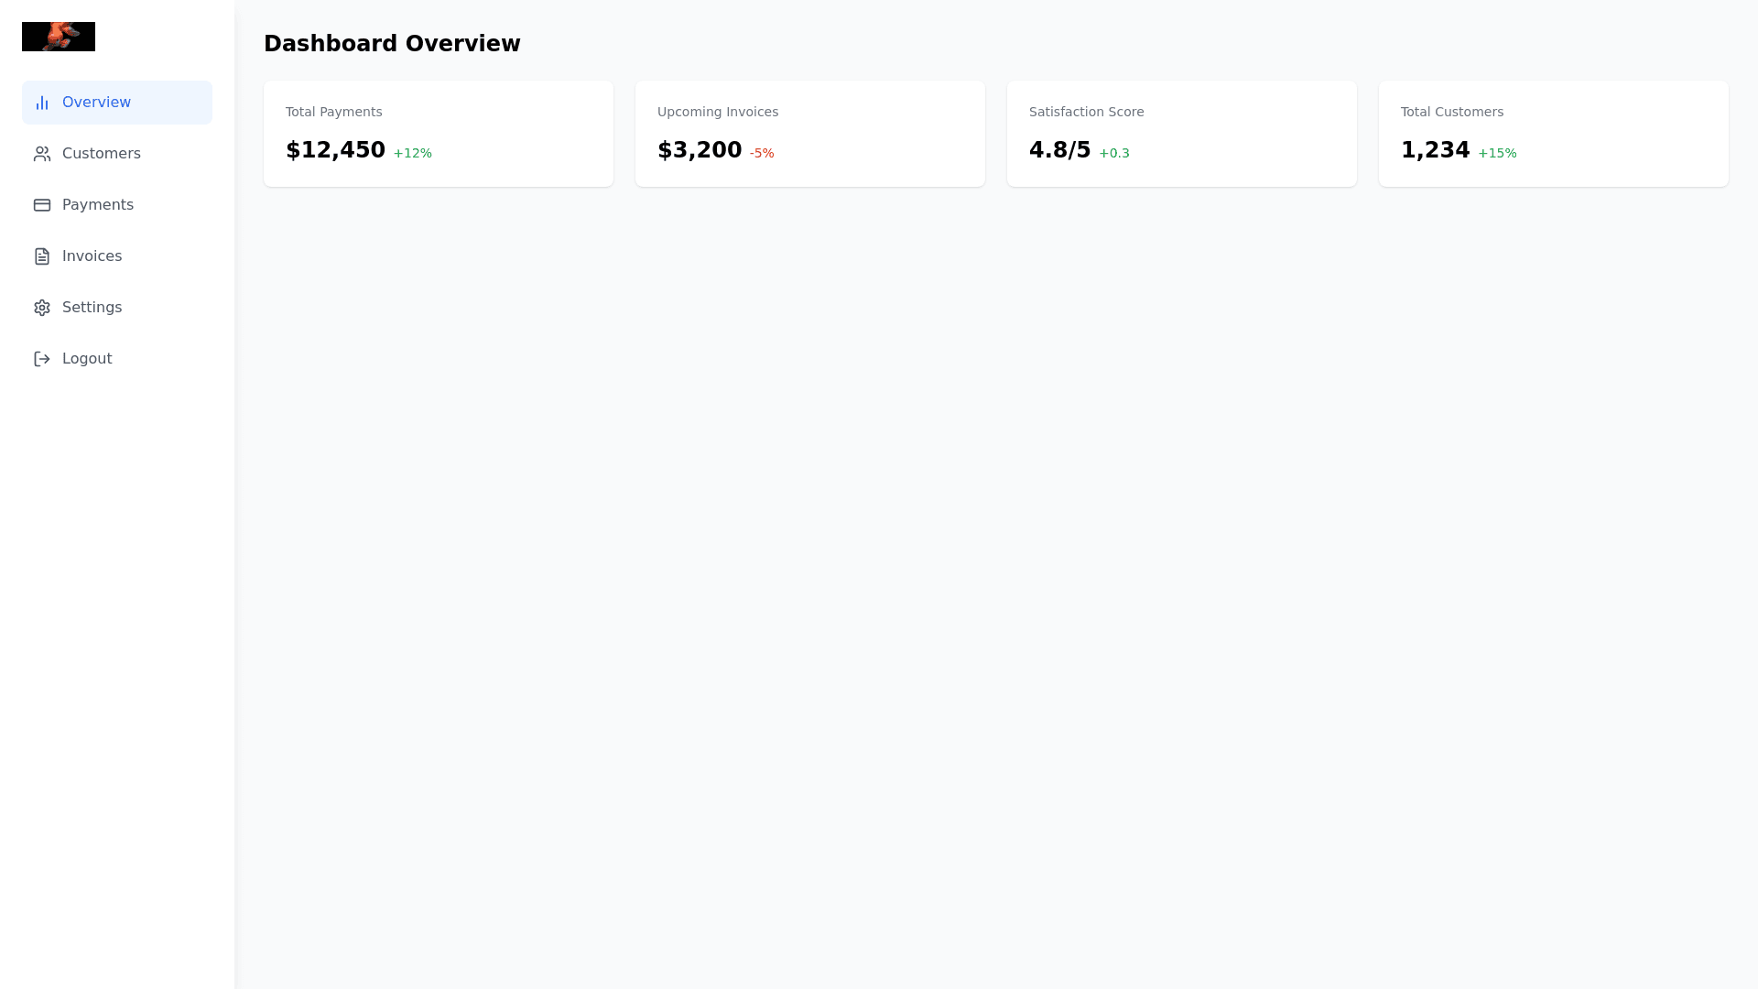Screen dimensions: 1758x989
Task: Navigate to the Payments section
Action: click(98, 205)
